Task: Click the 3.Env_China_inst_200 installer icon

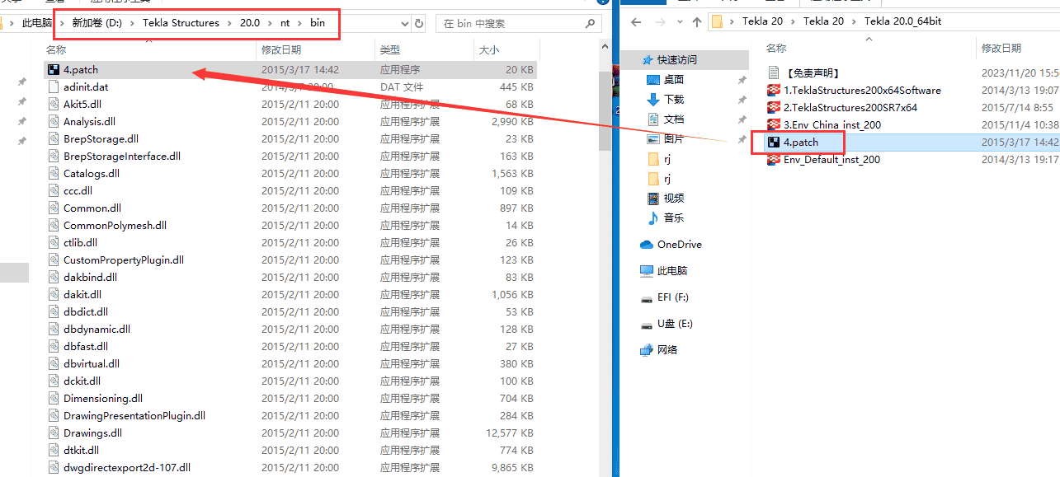Action: coord(774,124)
